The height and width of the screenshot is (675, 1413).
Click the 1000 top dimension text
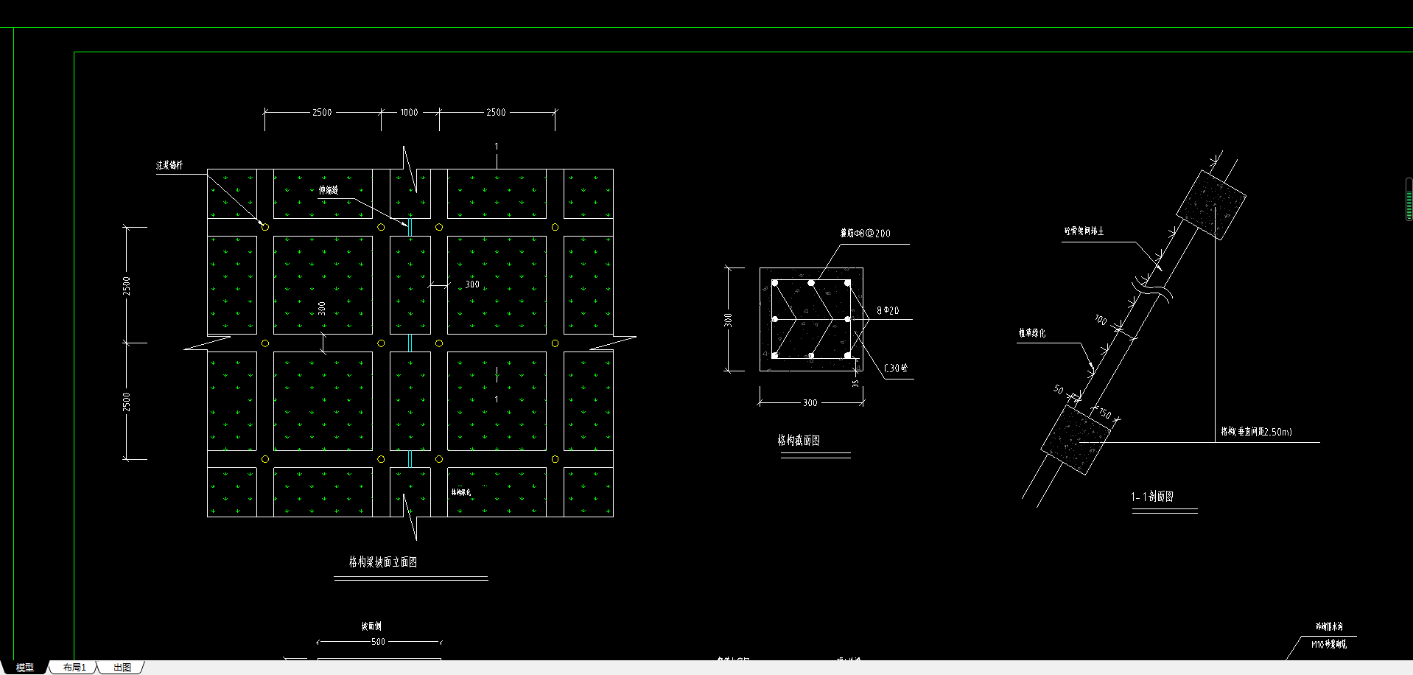pos(409,113)
